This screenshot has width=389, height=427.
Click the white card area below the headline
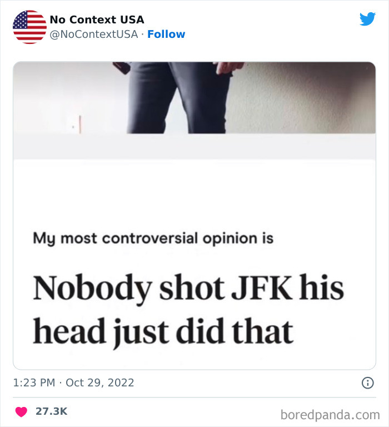pos(194,357)
